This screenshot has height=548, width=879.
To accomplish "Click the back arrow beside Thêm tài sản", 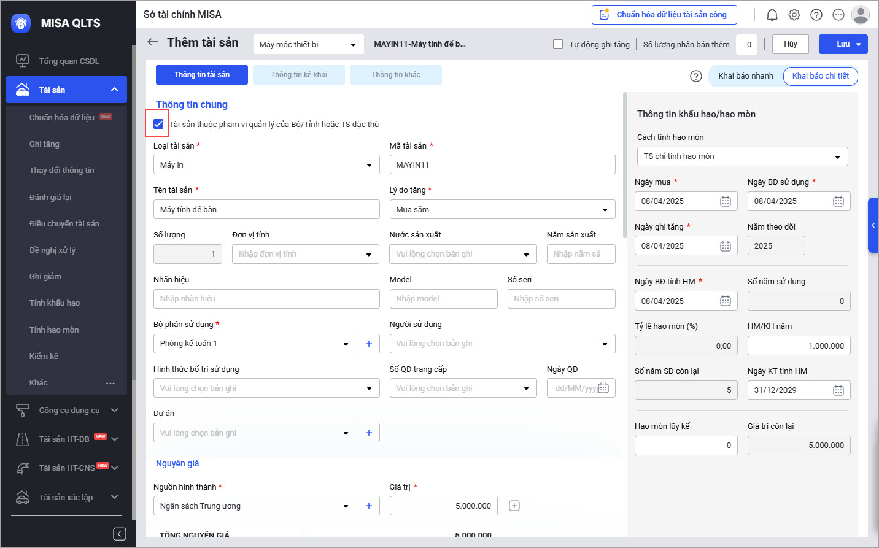I will point(153,42).
